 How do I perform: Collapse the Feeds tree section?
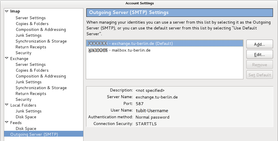[x=7, y=123]
